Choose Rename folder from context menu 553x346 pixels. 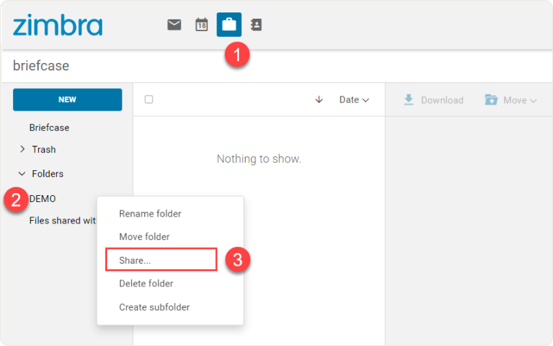pos(150,214)
